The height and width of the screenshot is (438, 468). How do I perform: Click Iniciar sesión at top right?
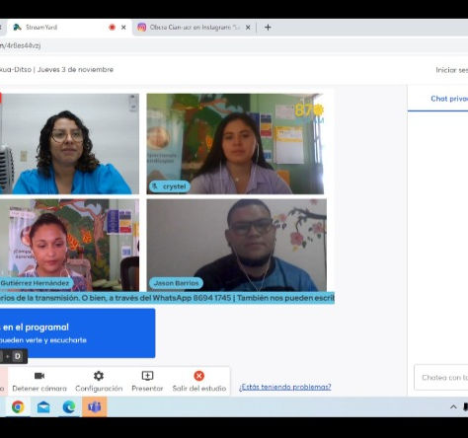pos(452,70)
